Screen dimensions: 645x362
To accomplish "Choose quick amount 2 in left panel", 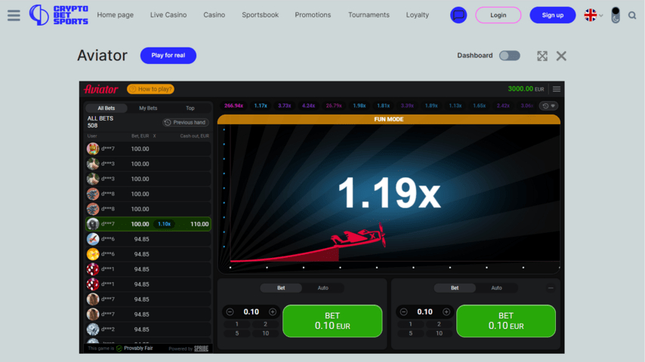I will (x=265, y=324).
